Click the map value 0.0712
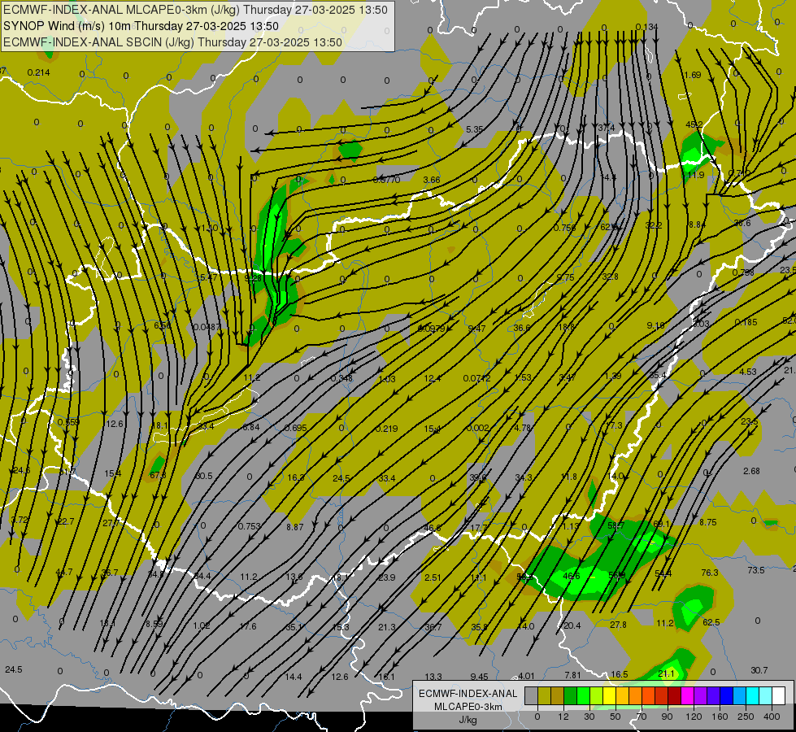 [x=476, y=378]
